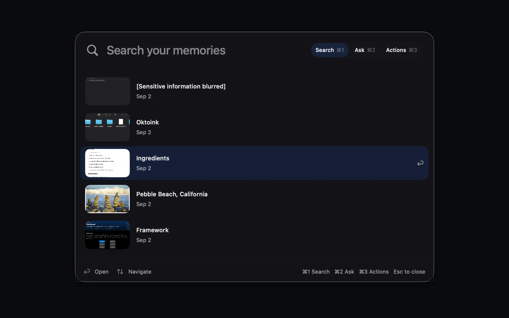Switch to the Actions tab
509x318 pixels.
[401, 50]
